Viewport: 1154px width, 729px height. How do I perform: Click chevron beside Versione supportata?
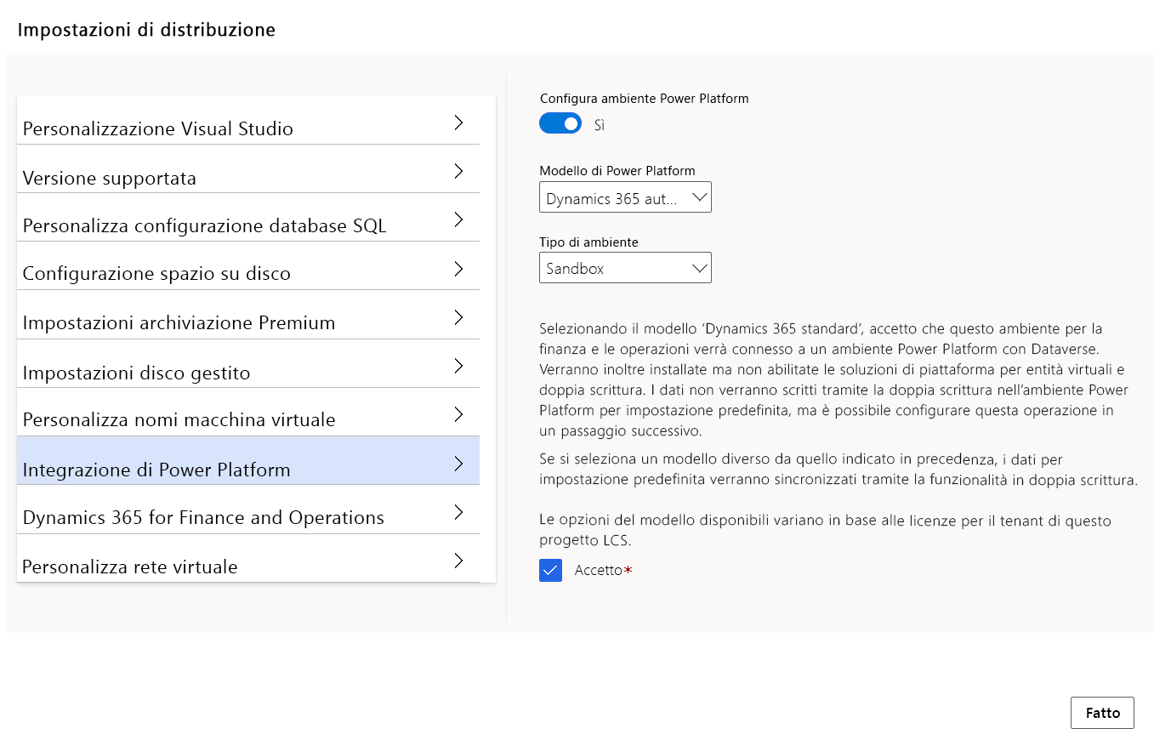[x=458, y=171]
